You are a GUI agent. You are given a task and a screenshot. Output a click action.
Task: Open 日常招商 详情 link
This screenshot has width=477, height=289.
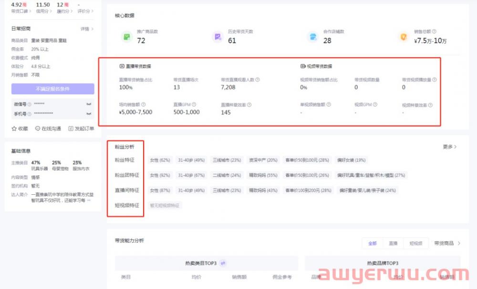(87, 29)
